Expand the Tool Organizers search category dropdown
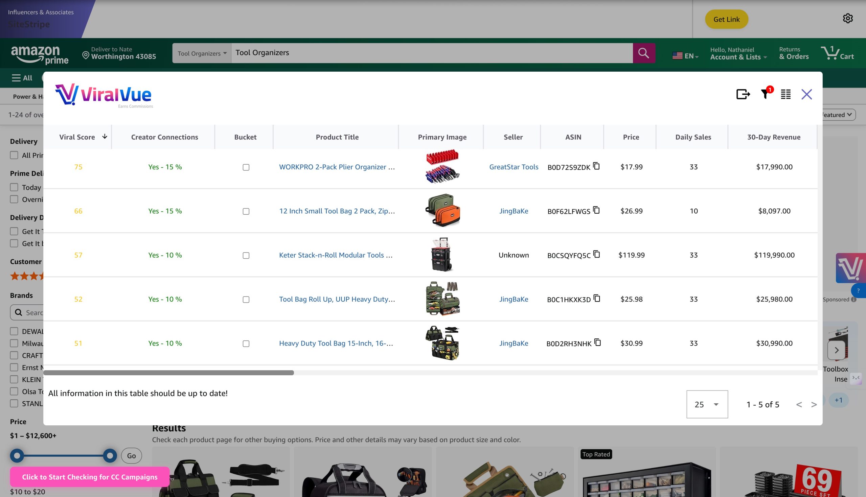This screenshot has height=497, width=866. (x=202, y=53)
